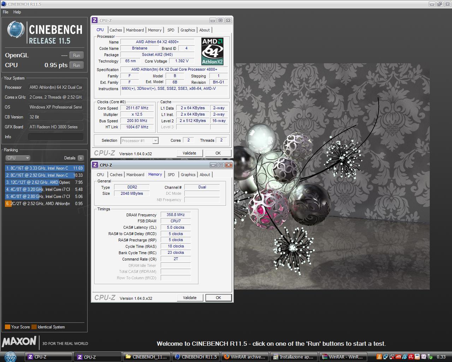Screen dimensions: 452x362
Task: Run the OpenGL benchmark
Action: click(77, 55)
